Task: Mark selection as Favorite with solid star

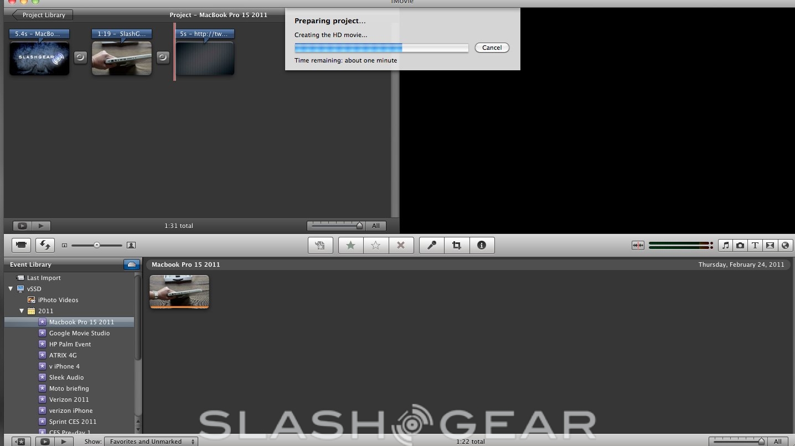Action: click(350, 245)
